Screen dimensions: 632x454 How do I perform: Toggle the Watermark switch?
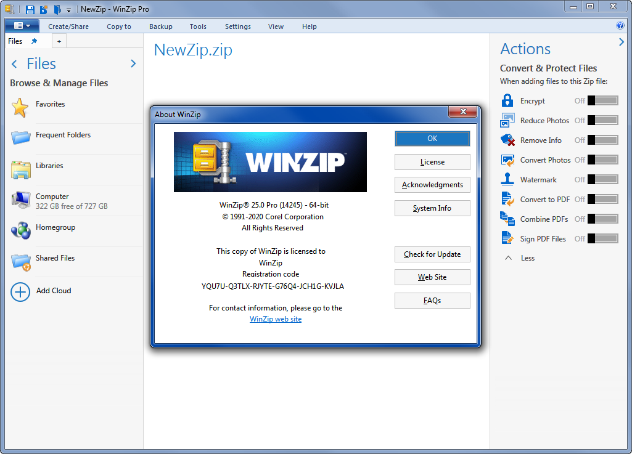pos(603,179)
